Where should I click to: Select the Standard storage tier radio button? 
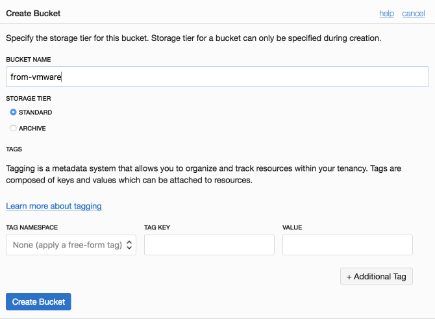pos(13,112)
